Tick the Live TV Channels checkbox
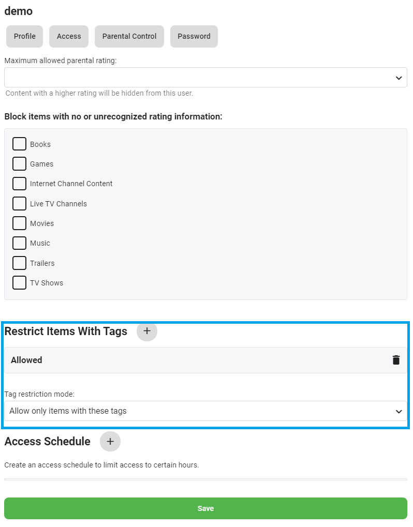The image size is (413, 527). [x=20, y=203]
